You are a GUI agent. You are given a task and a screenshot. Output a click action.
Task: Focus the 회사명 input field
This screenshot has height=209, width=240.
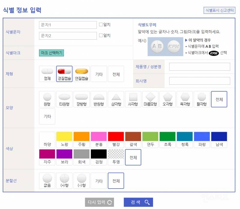tap(199, 81)
